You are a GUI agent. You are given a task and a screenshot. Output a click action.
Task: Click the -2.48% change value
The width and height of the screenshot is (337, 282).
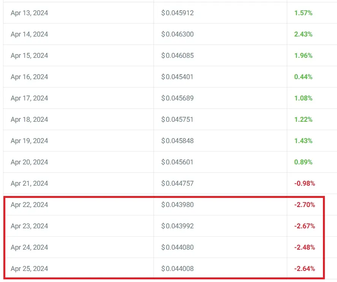(305, 247)
